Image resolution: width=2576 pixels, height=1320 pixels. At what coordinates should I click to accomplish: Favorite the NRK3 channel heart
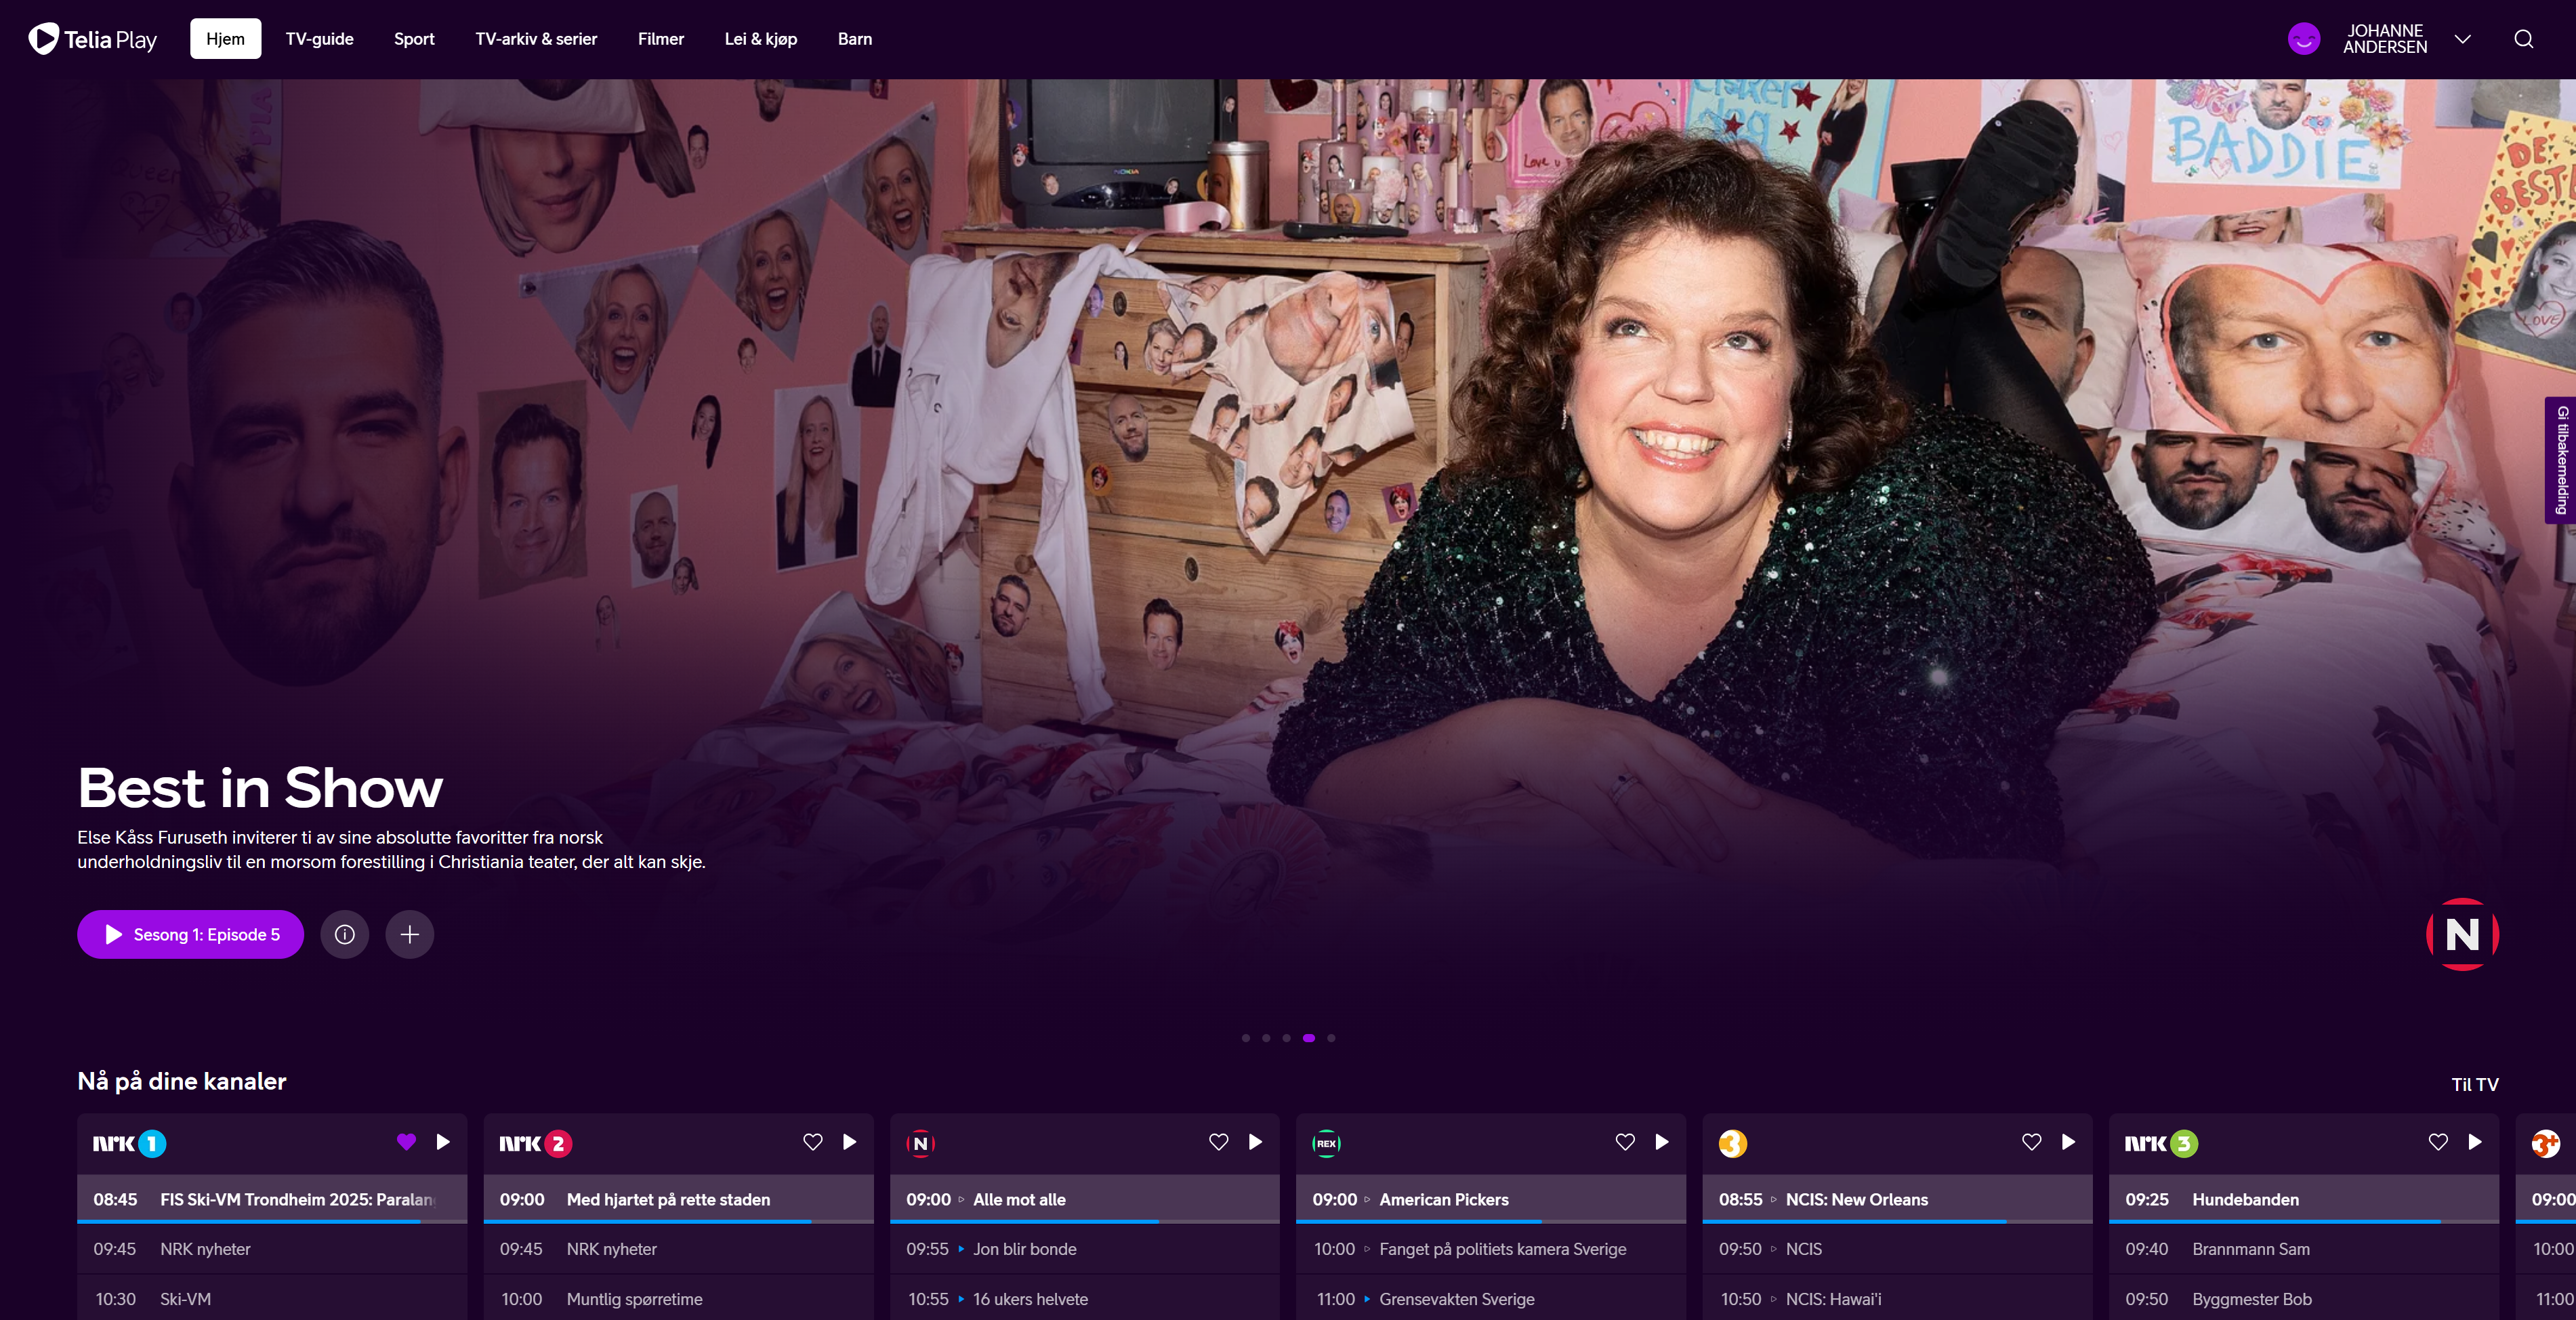(2438, 1142)
